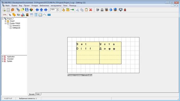
Task: Expand the Standard library node
Action: pyautogui.click(x=3, y=59)
